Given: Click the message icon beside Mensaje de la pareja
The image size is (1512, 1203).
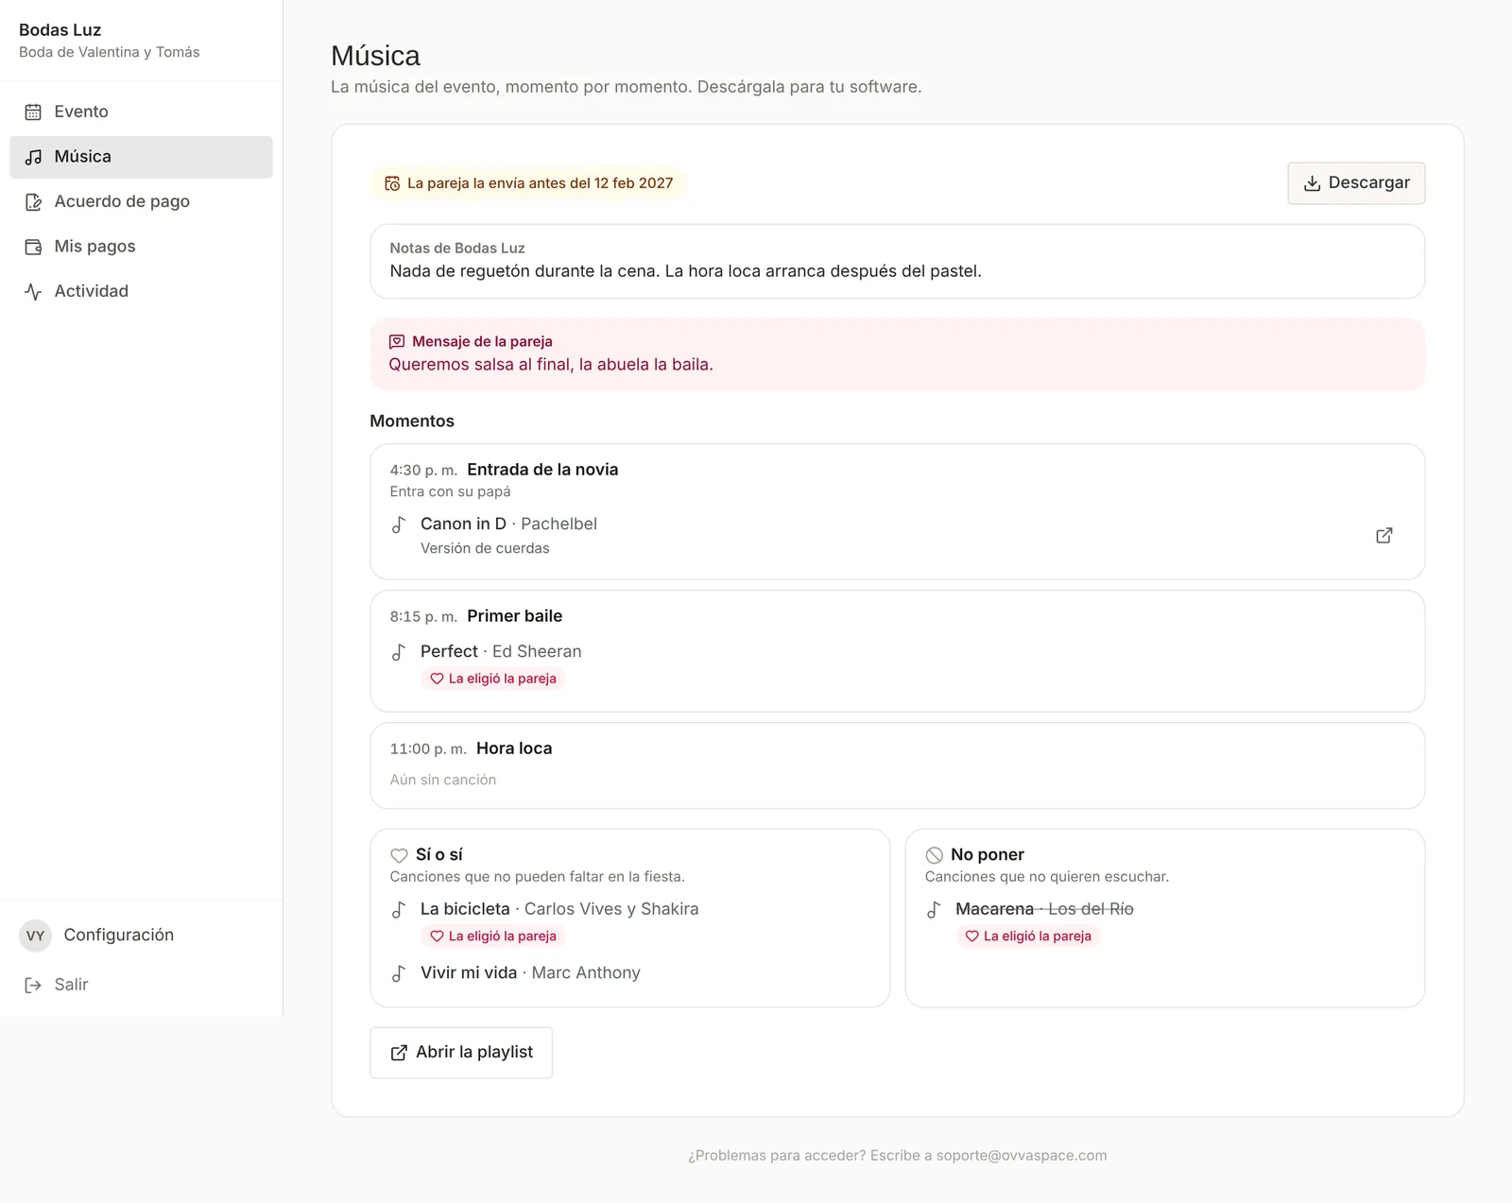Looking at the screenshot, I should 397,342.
